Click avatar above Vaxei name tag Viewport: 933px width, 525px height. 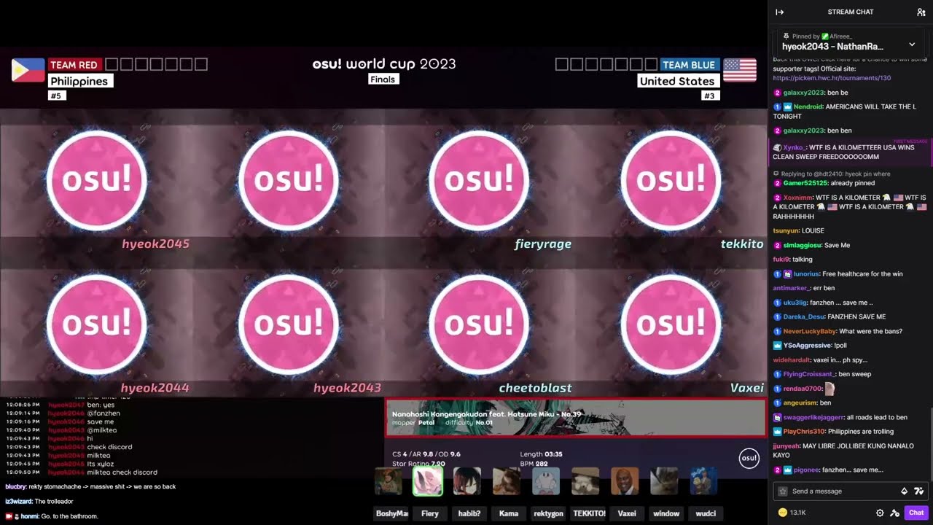pos(625,481)
